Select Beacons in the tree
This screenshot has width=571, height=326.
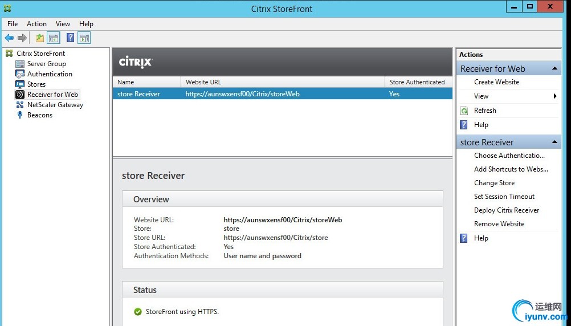pyautogui.click(x=40, y=115)
